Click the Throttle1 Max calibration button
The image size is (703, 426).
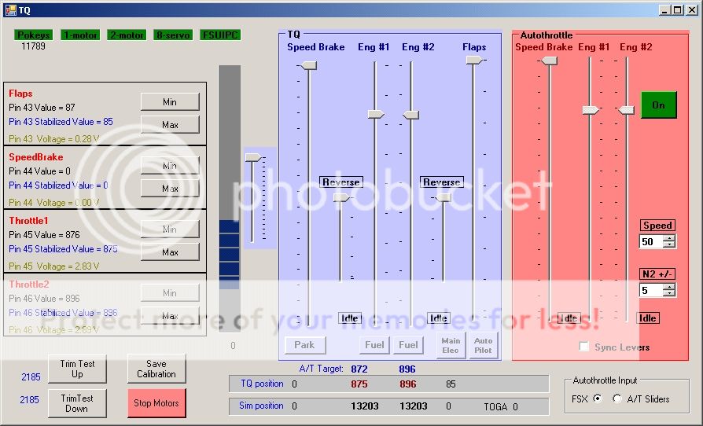click(x=170, y=252)
